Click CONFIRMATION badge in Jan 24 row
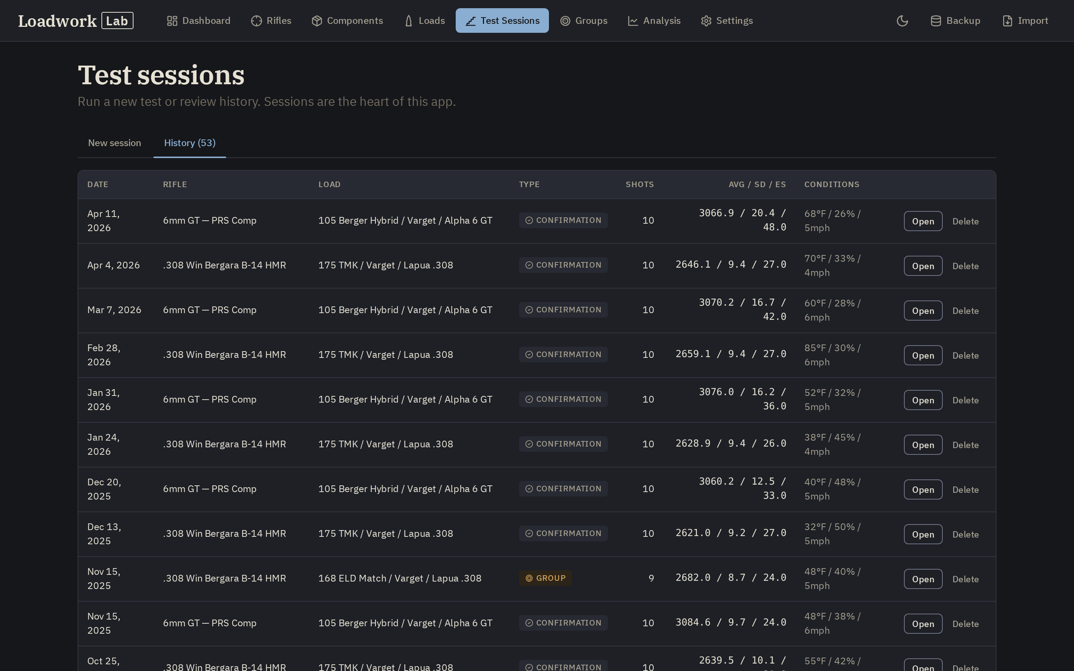The height and width of the screenshot is (671, 1074). 563,444
